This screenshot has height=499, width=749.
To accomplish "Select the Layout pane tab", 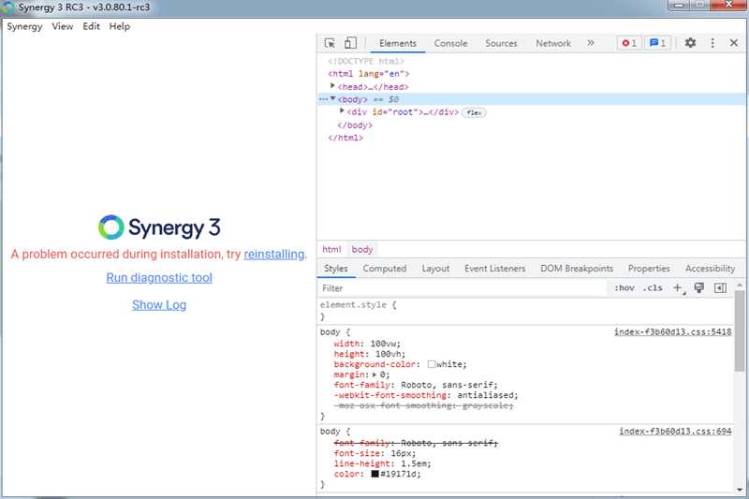I will click(x=435, y=269).
